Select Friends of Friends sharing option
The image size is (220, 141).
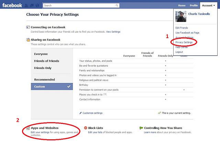pos(46,61)
